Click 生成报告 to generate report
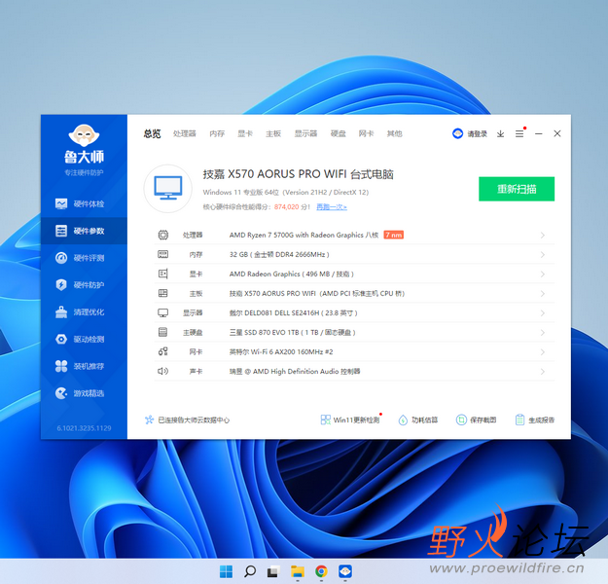 535,420
